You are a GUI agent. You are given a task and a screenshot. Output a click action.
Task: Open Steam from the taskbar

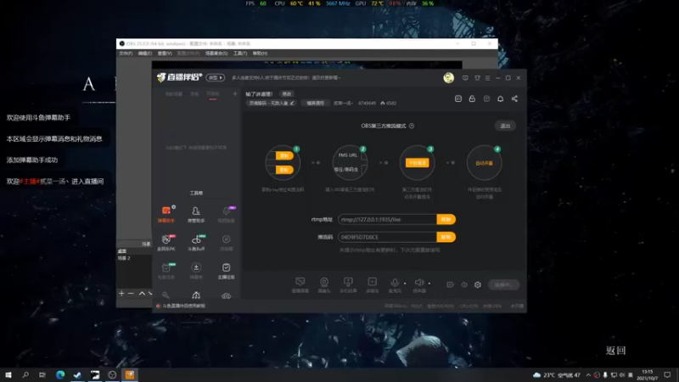pos(77,374)
